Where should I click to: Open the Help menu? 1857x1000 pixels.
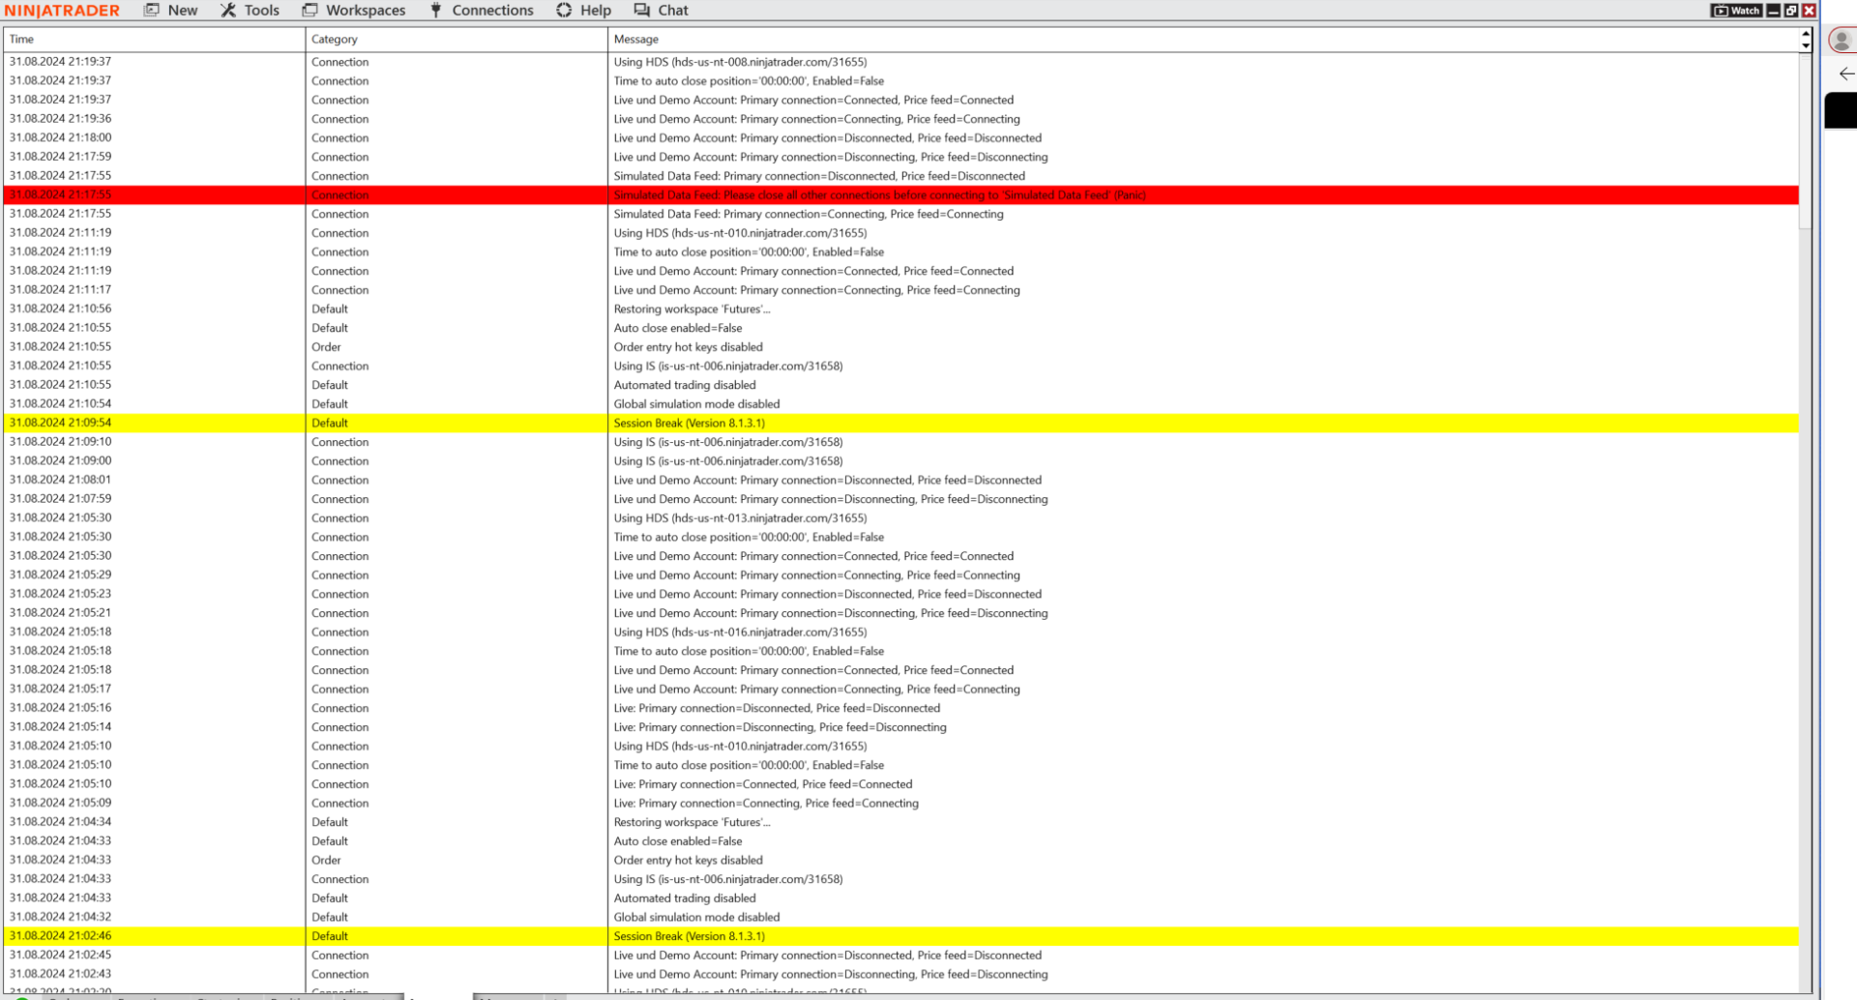pos(584,10)
